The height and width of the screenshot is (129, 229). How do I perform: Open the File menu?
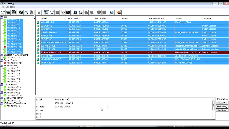(x=2, y=7)
